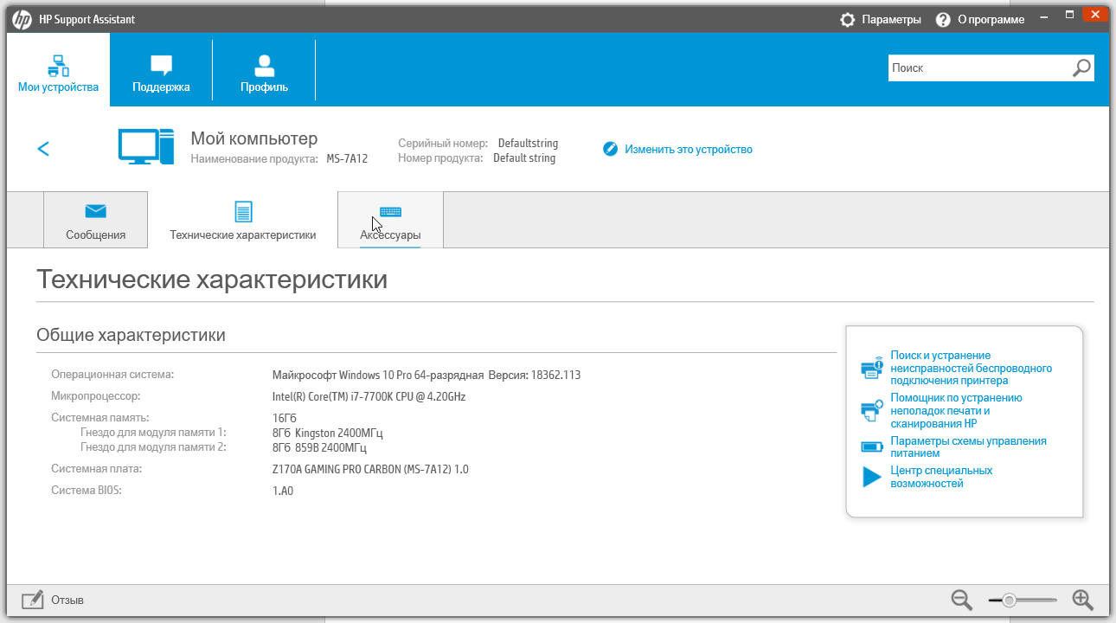Click the Операционная система label
Screen dimensions: 1116x623
(x=112, y=375)
